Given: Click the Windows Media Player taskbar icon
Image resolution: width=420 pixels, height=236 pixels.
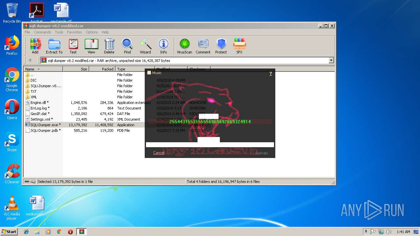Looking at the screenshot, I should coord(48,232).
